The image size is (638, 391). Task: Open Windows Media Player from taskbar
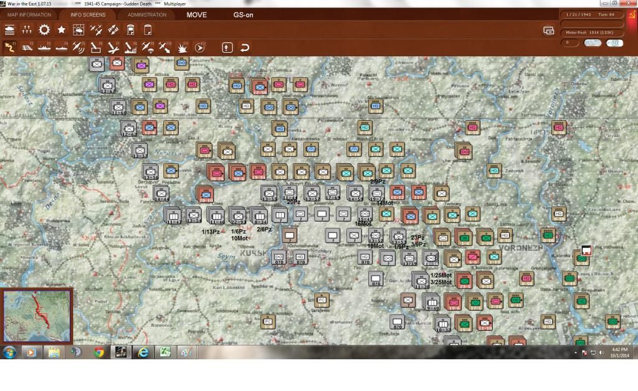click(31, 352)
